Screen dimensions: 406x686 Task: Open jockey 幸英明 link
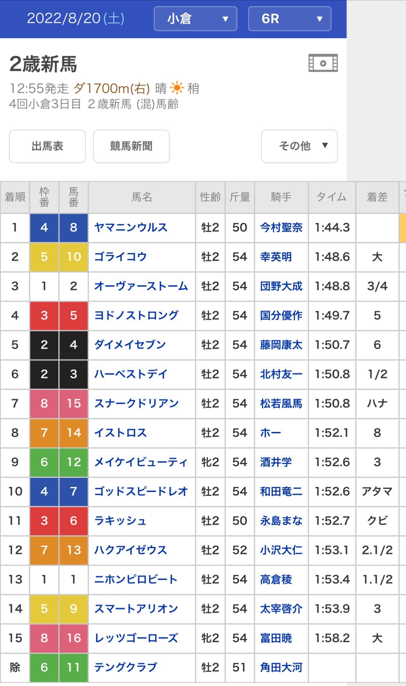[276, 257]
